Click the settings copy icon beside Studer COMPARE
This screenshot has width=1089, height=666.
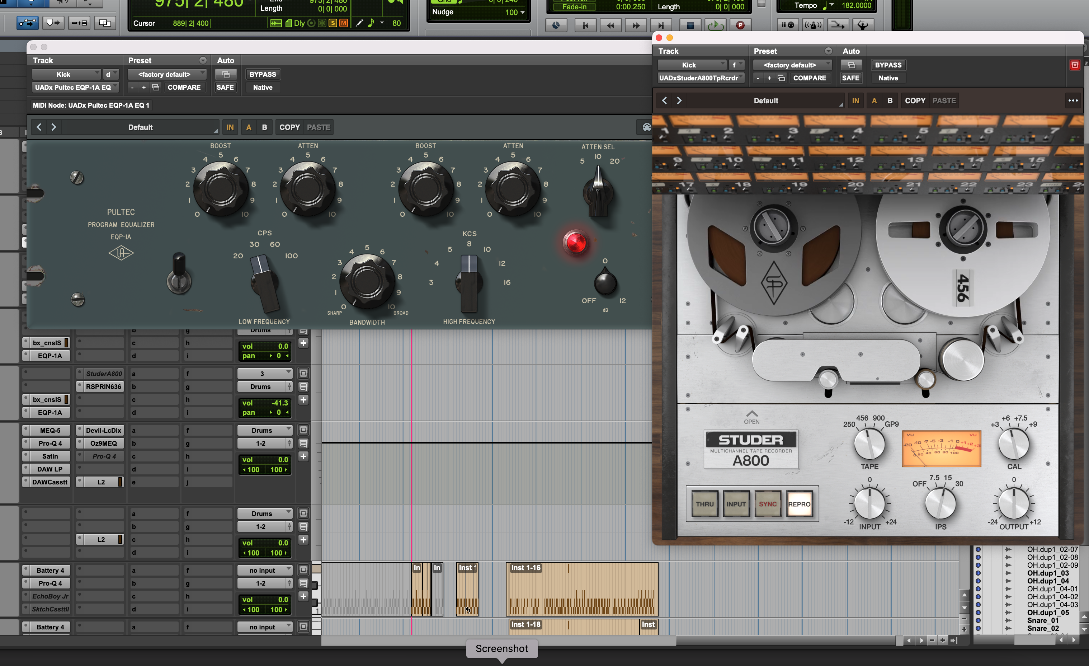pyautogui.click(x=781, y=78)
